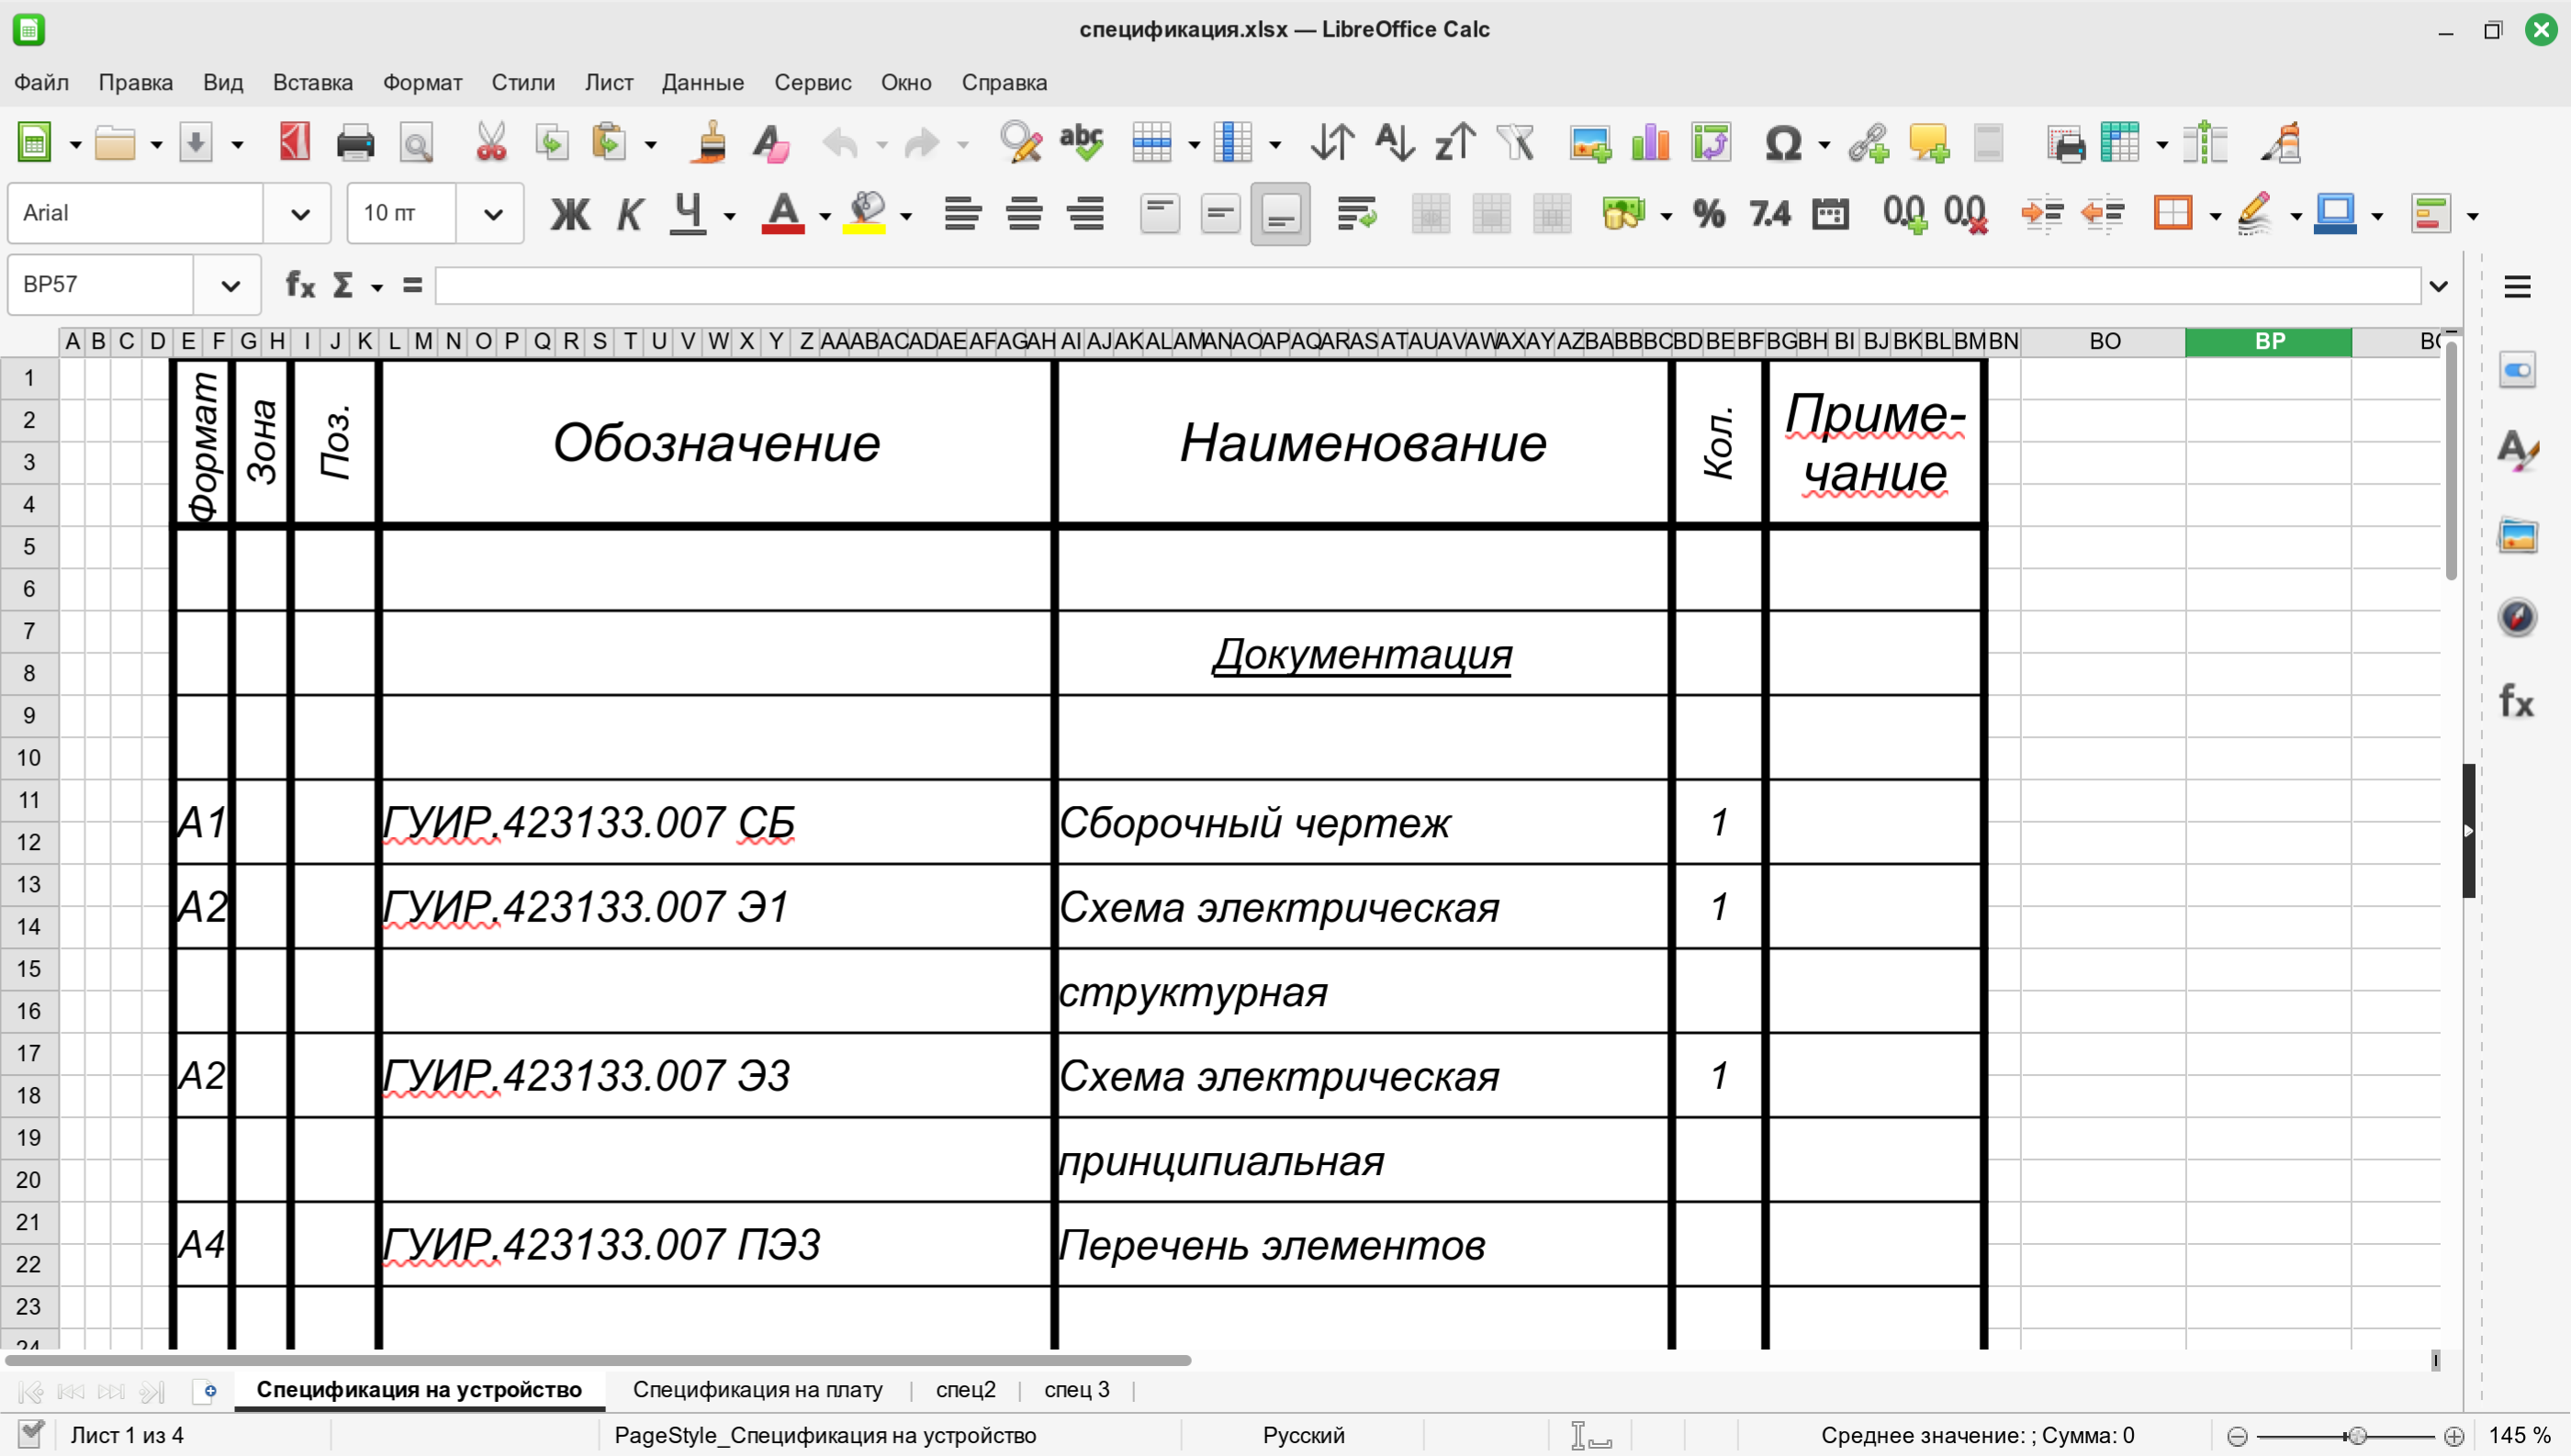Format the cell as percent
Image resolution: width=2571 pixels, height=1456 pixels.
[1709, 214]
